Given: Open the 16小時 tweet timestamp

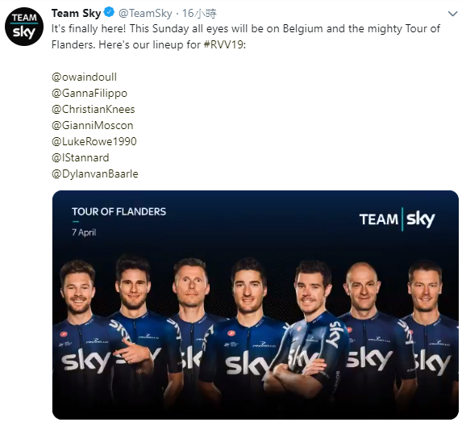Looking at the screenshot, I should tap(199, 13).
